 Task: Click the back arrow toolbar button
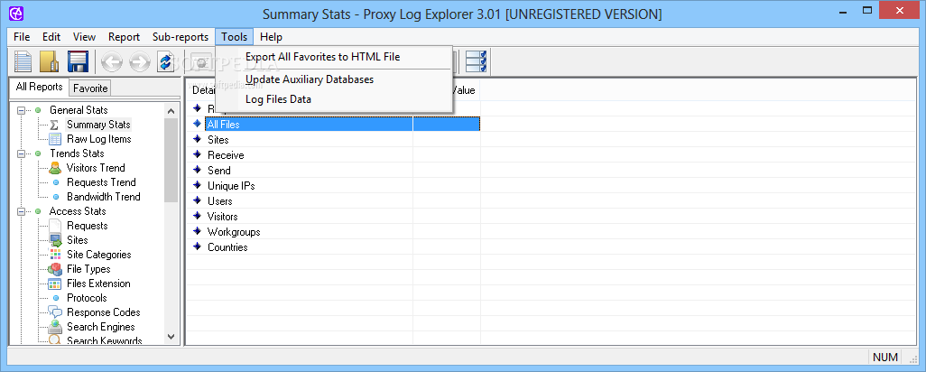pos(111,61)
